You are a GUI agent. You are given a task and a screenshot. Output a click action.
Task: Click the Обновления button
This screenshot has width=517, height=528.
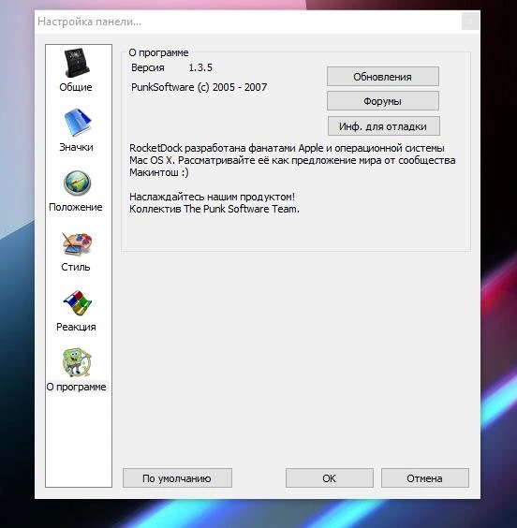(383, 77)
